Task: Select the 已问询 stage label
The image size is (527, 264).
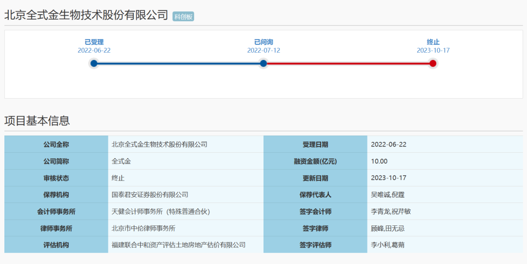Action: click(x=263, y=42)
